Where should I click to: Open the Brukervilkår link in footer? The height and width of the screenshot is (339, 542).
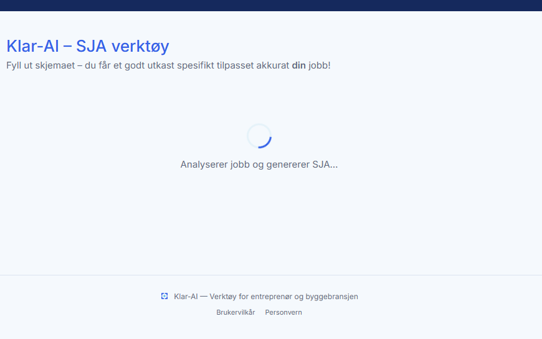(235, 312)
